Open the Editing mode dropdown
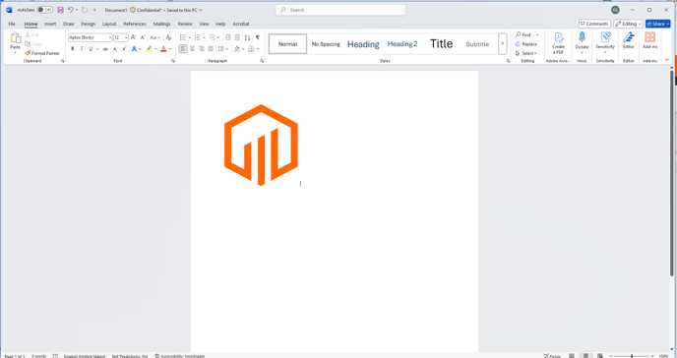Screen dimensions: 677x358 click(628, 24)
